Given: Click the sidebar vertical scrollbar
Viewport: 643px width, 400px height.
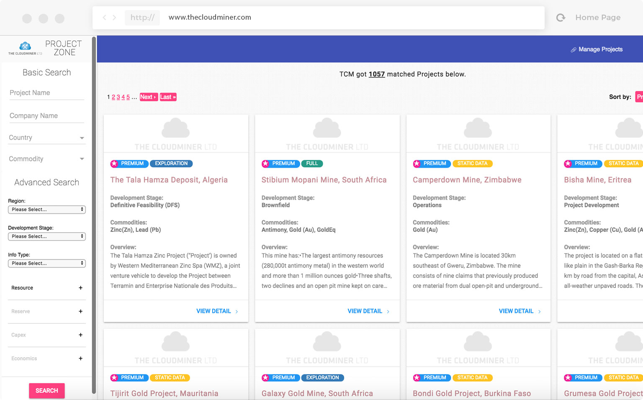Looking at the screenshot, I should pyautogui.click(x=94, y=215).
